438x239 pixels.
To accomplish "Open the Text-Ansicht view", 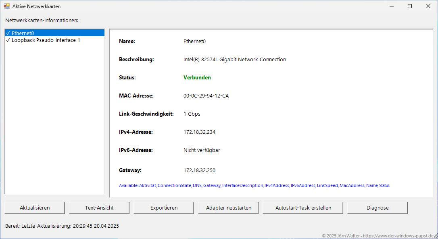I will point(99,208).
